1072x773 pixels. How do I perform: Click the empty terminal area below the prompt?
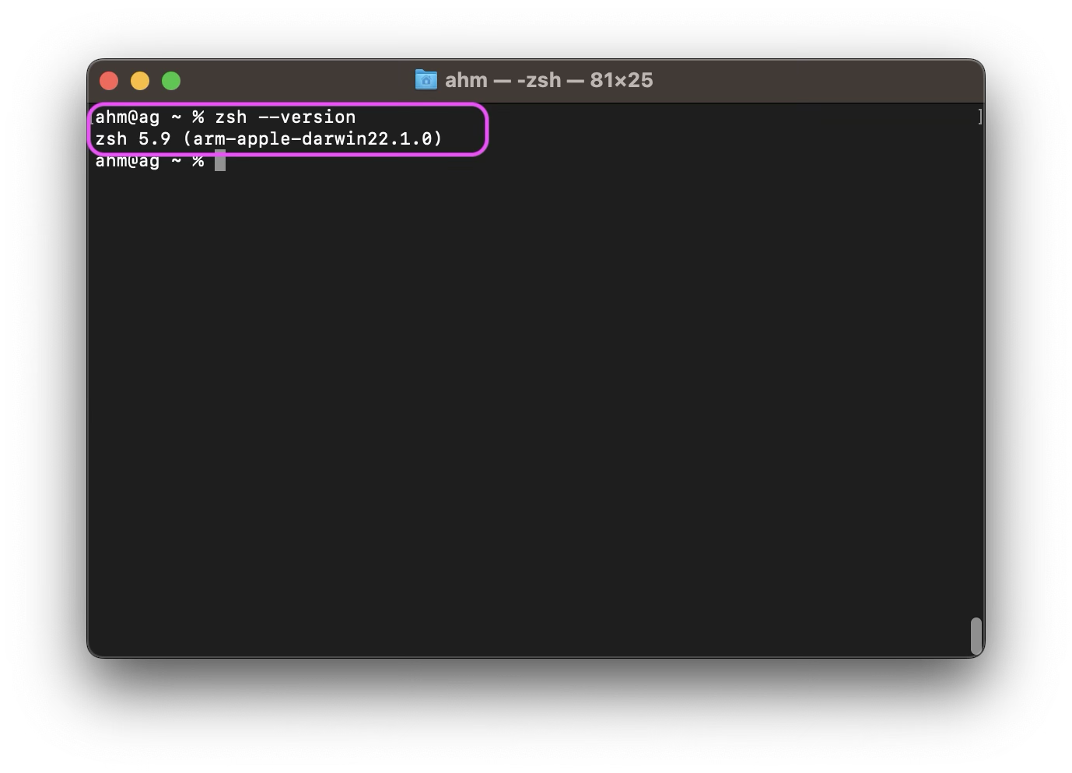click(x=537, y=389)
